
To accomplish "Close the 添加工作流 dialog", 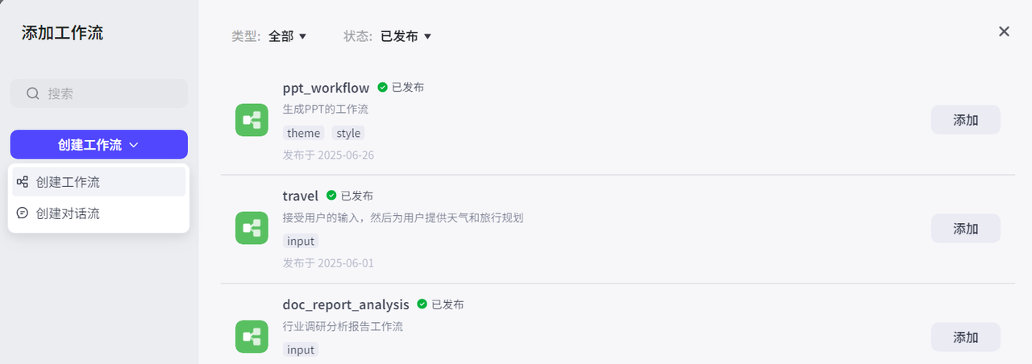I will tap(1004, 31).
